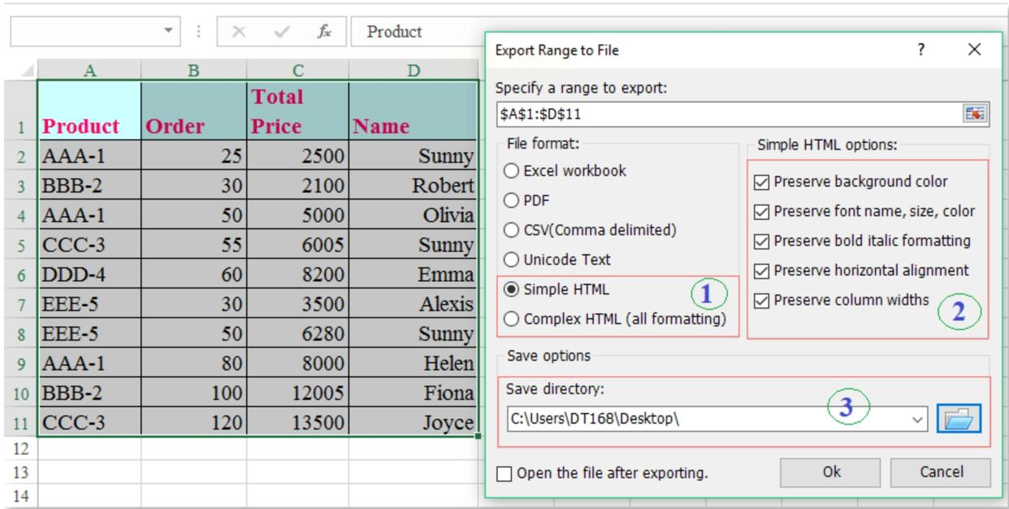1009x509 pixels.
Task: Click the name cell Robert
Action: 414,185
